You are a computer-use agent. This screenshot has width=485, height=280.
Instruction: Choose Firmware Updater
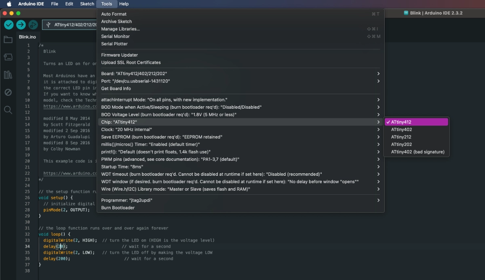coord(240,55)
